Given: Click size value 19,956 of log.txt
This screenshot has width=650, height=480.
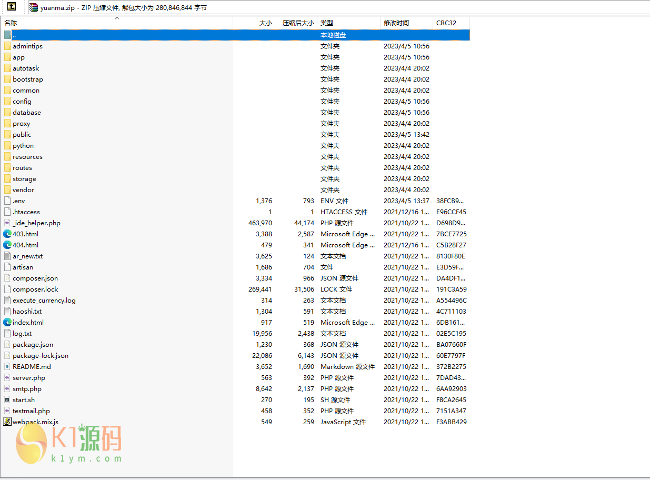Looking at the screenshot, I should tap(262, 333).
